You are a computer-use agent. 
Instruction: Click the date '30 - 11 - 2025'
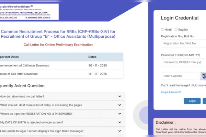pyautogui.click(x=98, y=65)
